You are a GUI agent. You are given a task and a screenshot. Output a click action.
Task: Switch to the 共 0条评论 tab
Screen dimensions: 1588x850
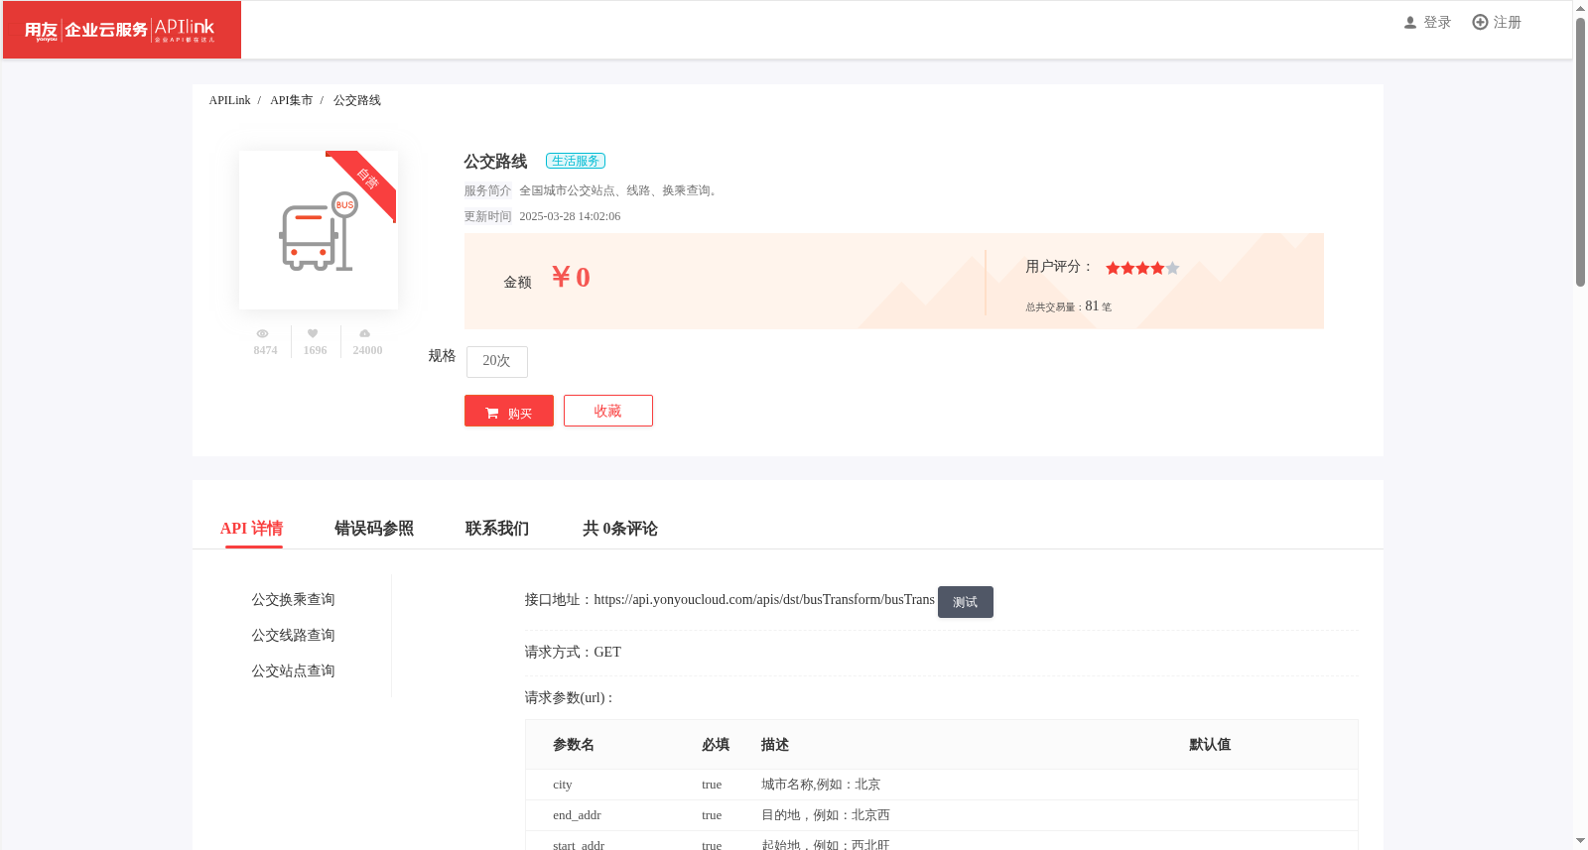point(620,529)
